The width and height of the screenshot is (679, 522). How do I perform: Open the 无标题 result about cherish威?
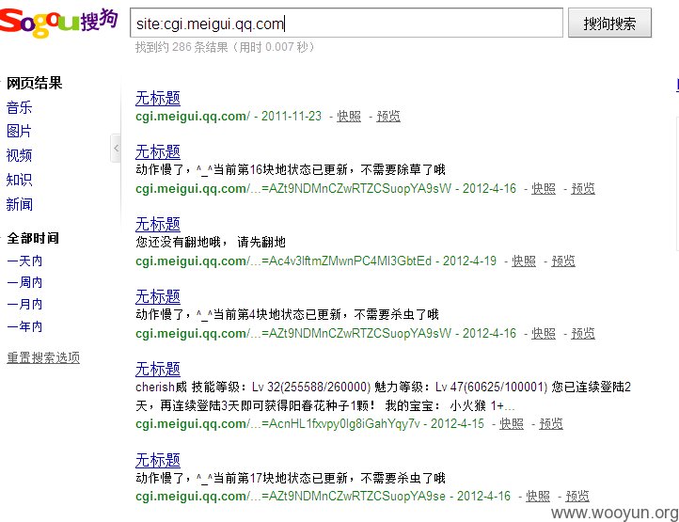(x=158, y=369)
